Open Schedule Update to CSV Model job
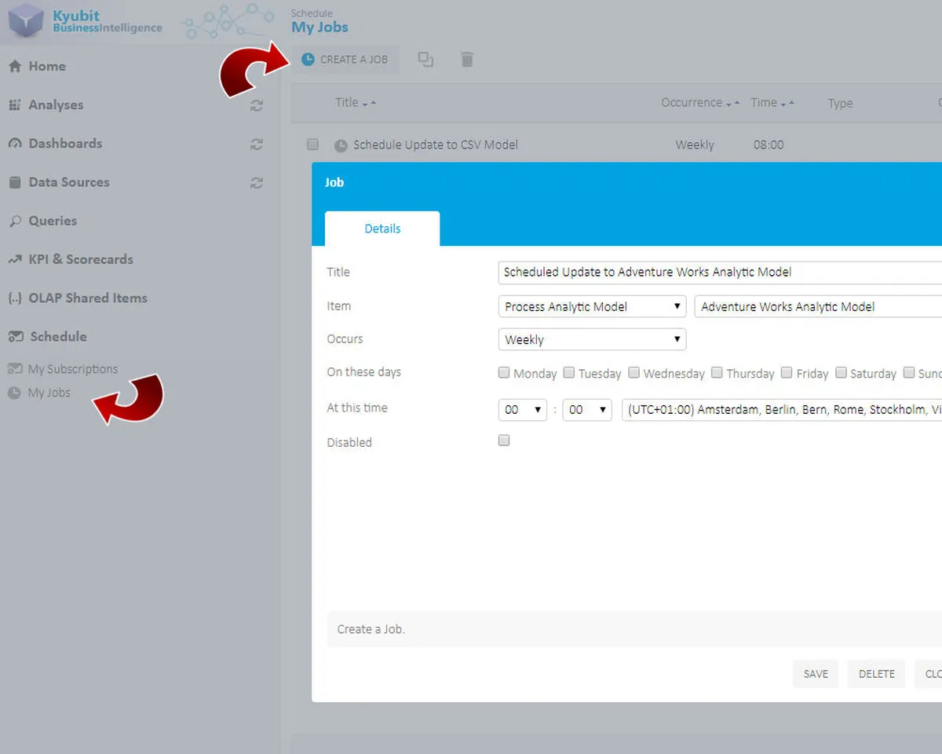Viewport: 942px width, 754px height. [x=436, y=145]
